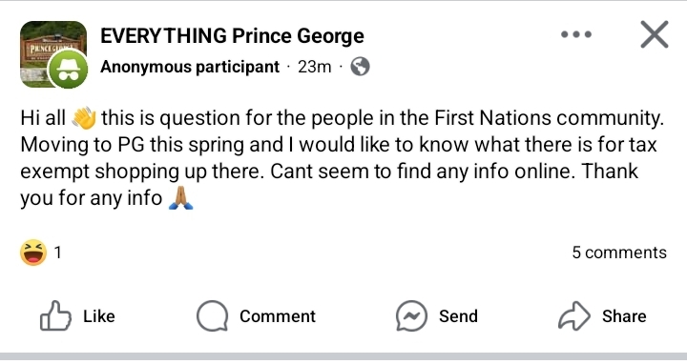Click the globe public-audience icon
This screenshot has width=687, height=364.
360,67
